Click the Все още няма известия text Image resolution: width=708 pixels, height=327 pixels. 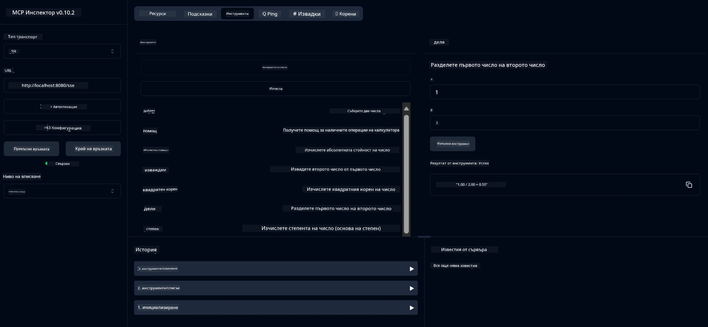pos(455,266)
